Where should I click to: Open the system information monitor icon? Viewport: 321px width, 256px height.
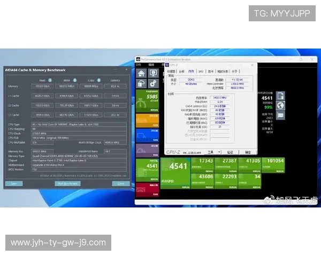pyautogui.click(x=153, y=74)
